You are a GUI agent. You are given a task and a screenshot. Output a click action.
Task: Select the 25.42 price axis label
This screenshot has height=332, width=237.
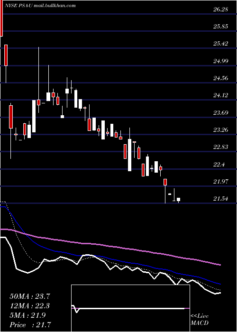(x=221, y=44)
